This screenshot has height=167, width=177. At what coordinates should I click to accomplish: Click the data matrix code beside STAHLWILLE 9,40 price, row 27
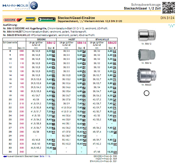coord(115,128)
